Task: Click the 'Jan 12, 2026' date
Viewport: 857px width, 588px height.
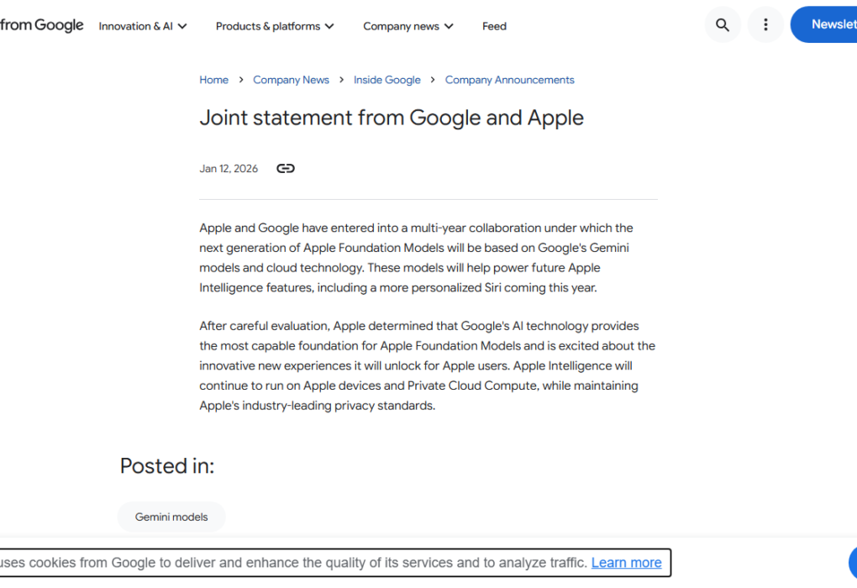Action: coord(229,168)
